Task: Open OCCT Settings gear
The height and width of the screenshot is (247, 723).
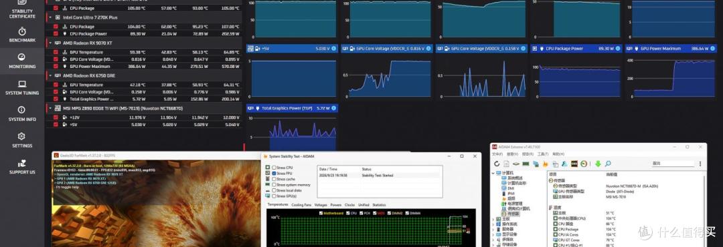Action: [22, 140]
